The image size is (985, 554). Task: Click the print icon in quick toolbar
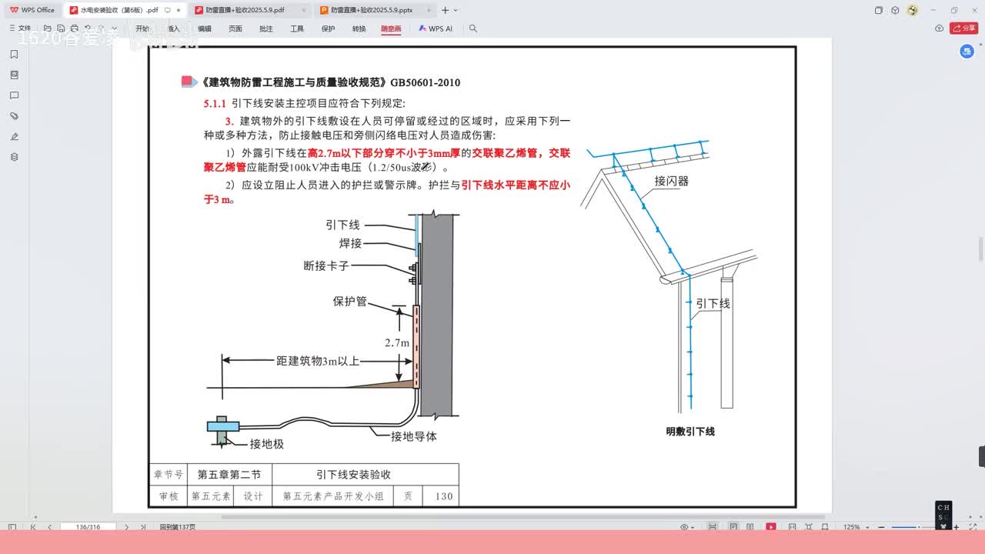click(74, 28)
